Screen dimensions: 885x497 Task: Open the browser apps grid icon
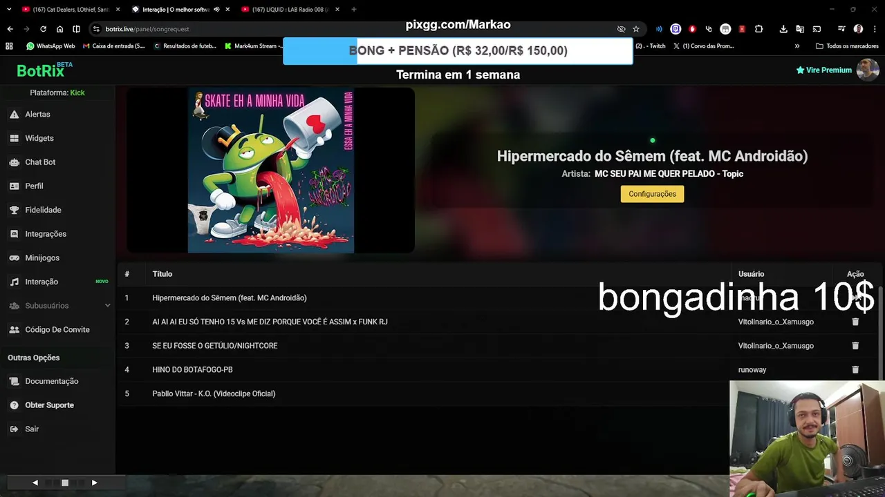click(x=9, y=46)
